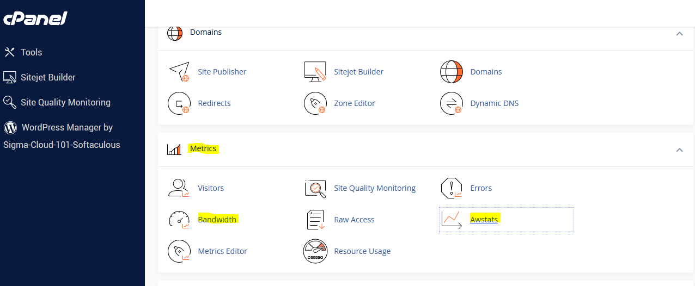Open the Metrics Editor icon

tap(179, 251)
